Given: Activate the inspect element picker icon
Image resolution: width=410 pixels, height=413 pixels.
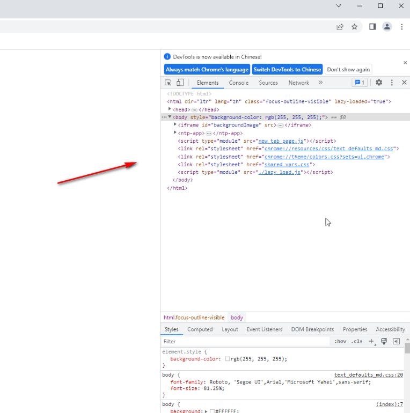Looking at the screenshot, I should [168, 83].
